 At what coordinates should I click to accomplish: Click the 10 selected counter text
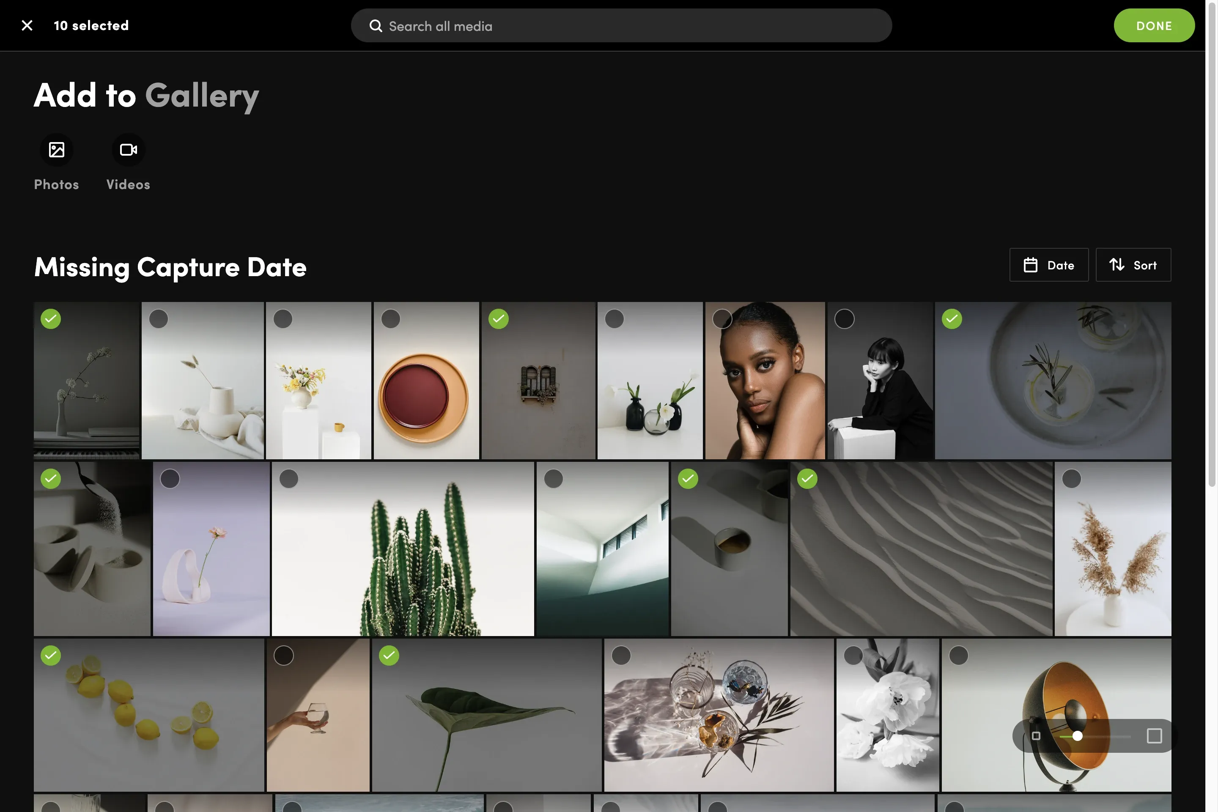pos(91,25)
